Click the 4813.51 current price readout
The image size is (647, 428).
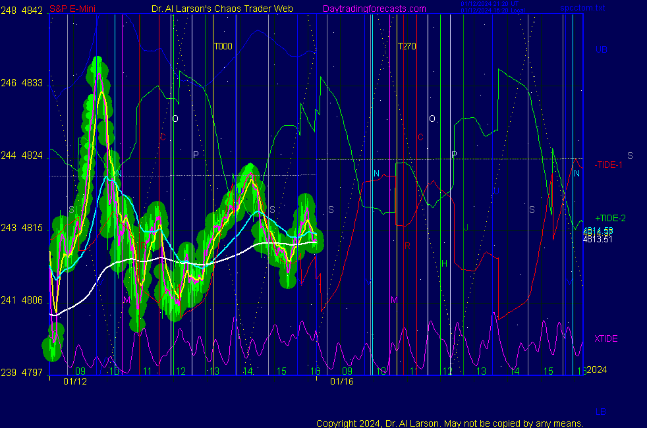pos(598,239)
